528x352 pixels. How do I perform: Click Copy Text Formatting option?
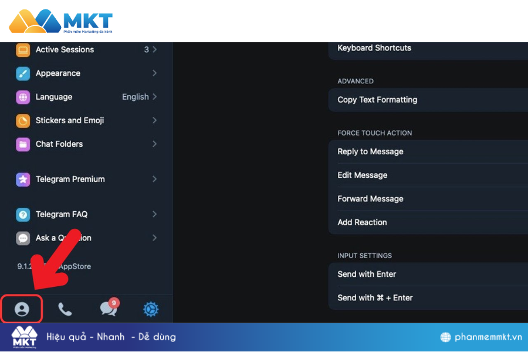428,100
